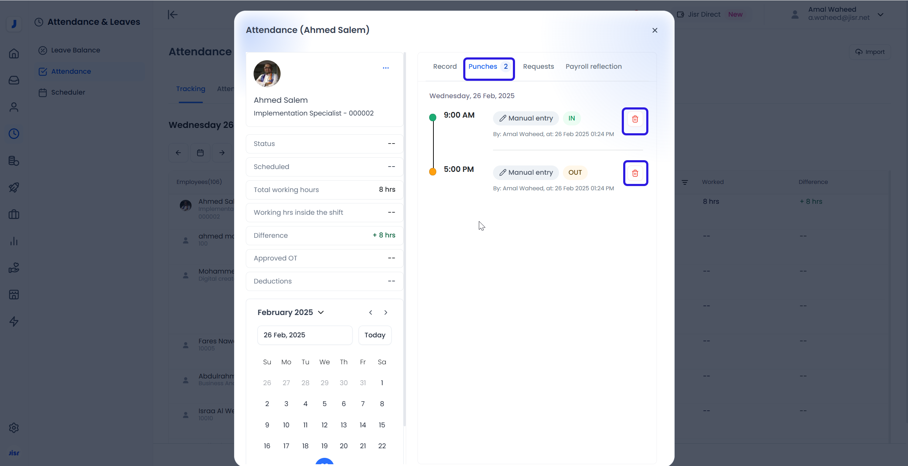Collapse the sidebar navigation panel
The width and height of the screenshot is (908, 466).
pyautogui.click(x=173, y=15)
